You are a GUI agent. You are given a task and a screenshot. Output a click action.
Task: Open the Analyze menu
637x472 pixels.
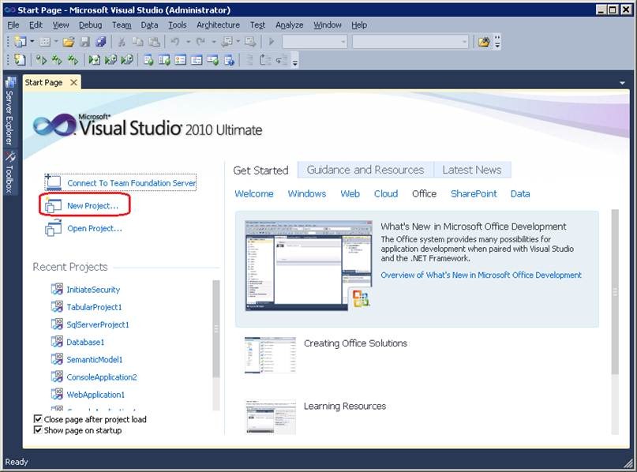pos(289,25)
